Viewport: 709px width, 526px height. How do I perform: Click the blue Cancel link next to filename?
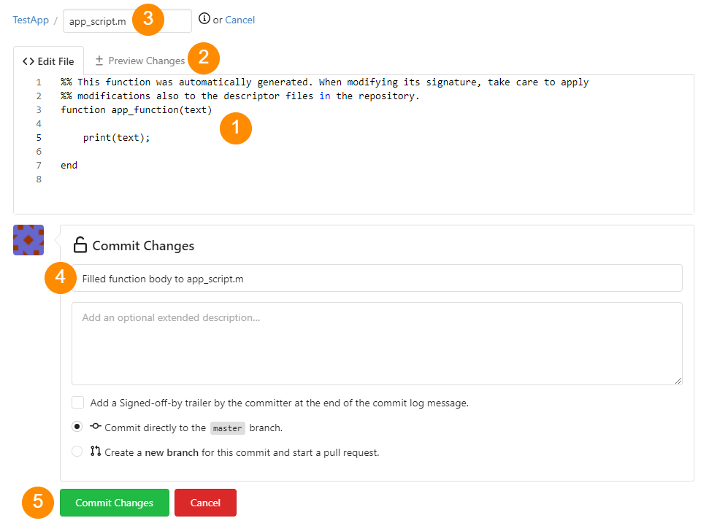239,20
